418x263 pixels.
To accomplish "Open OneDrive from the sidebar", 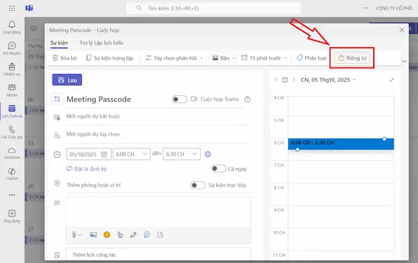I will coord(12,151).
